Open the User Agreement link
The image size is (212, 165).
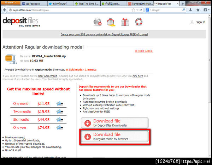[47, 76]
